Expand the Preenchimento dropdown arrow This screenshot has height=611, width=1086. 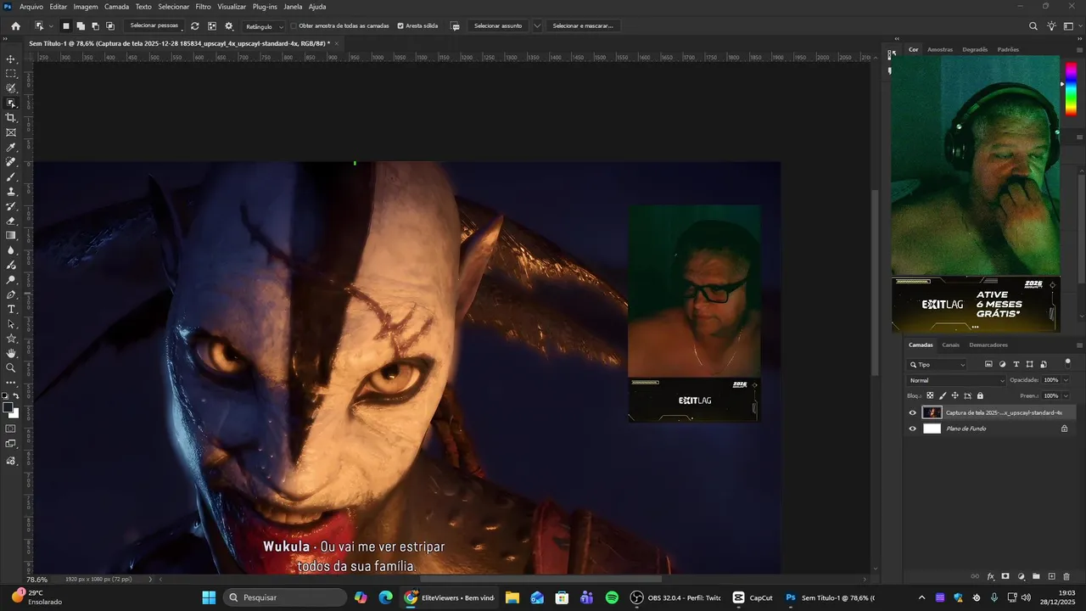tap(1066, 395)
